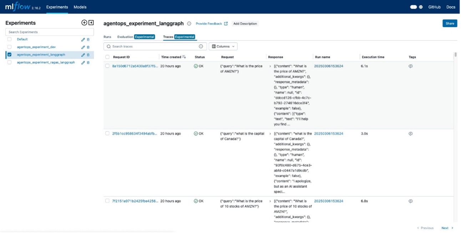Rename the Default experiment with pencil icon
The width and height of the screenshot is (461, 233).
(x=83, y=40)
